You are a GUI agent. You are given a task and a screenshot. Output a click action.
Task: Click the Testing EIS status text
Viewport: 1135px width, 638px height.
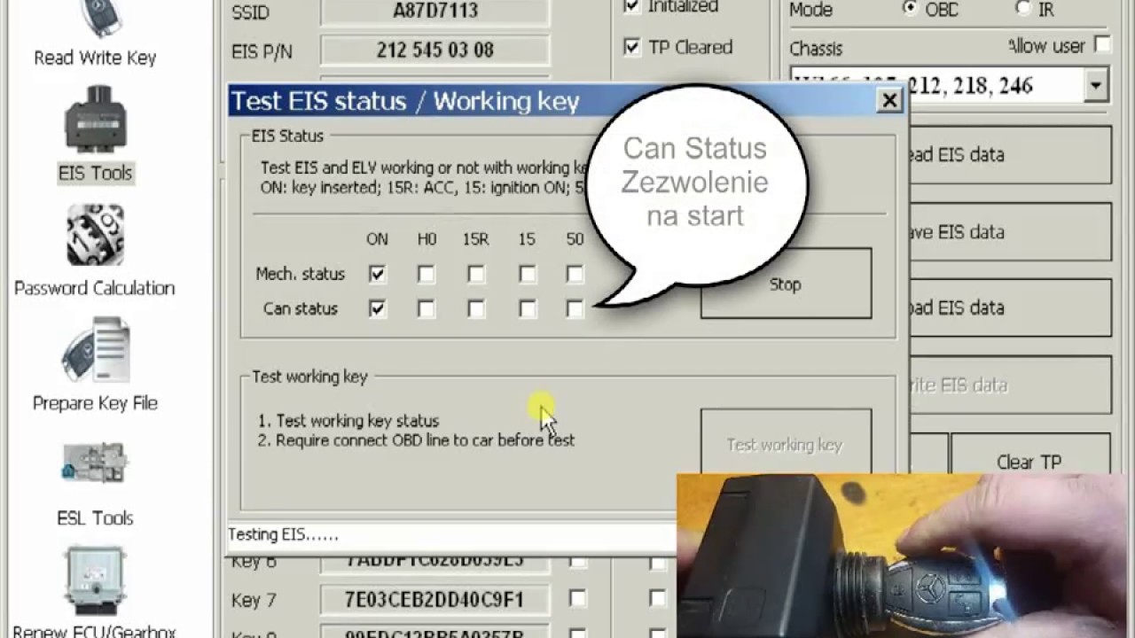coord(284,534)
